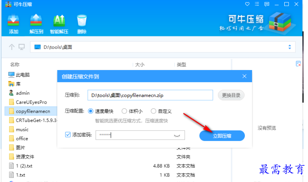Select the 速度最快 radio option
Screen dimensions: 308x182
90,111
